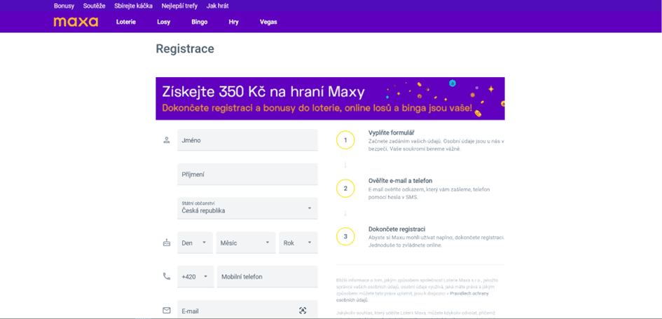
Task: Focus the E-mail input field
Action: pos(247,310)
